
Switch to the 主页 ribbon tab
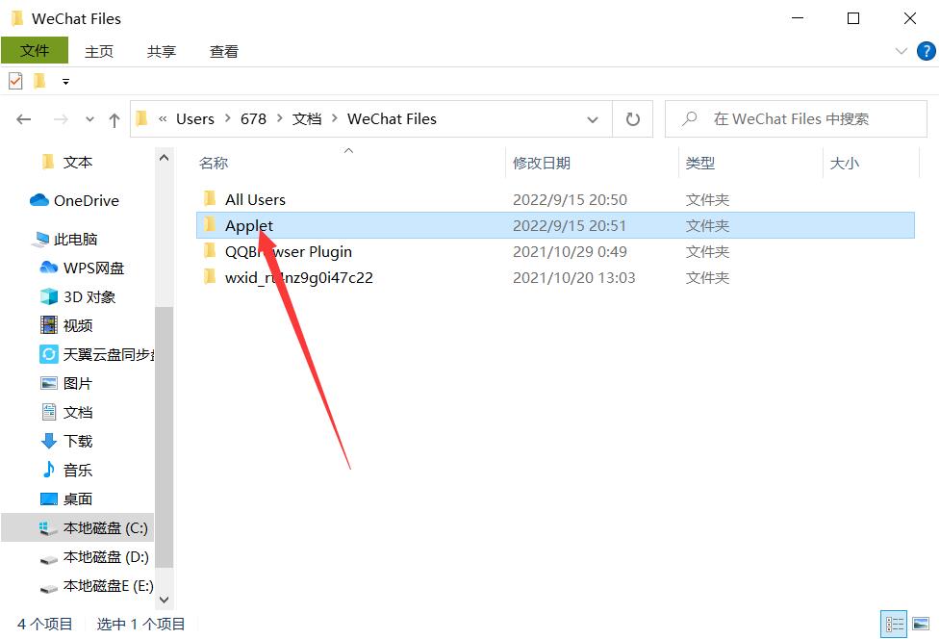coord(99,52)
